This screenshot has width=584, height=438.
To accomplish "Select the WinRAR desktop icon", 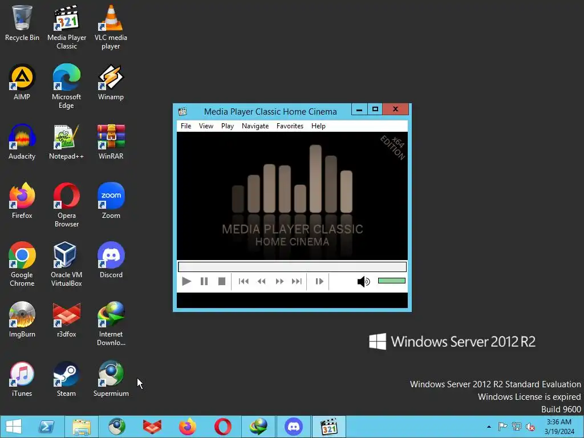I will tap(111, 142).
